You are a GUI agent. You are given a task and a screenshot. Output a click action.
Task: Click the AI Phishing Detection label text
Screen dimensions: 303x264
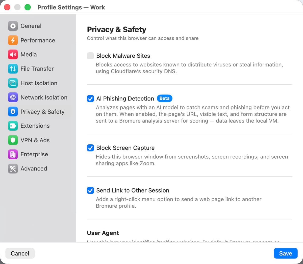coord(125,99)
